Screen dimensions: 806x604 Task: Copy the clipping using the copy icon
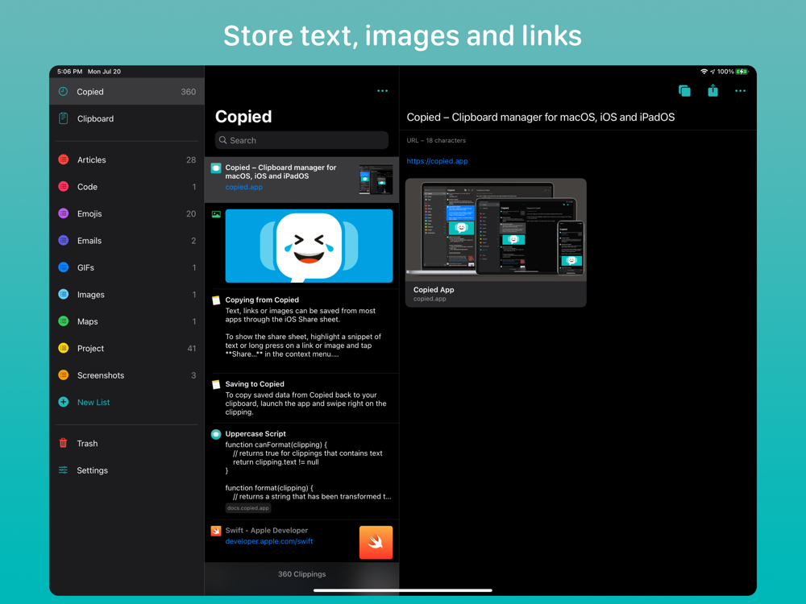point(684,91)
